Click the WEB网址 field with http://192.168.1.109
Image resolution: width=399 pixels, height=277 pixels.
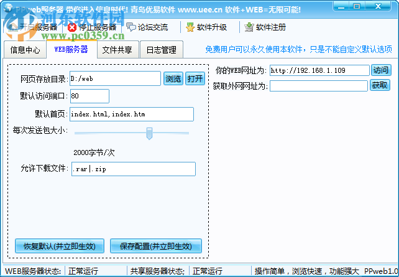[x=319, y=70]
